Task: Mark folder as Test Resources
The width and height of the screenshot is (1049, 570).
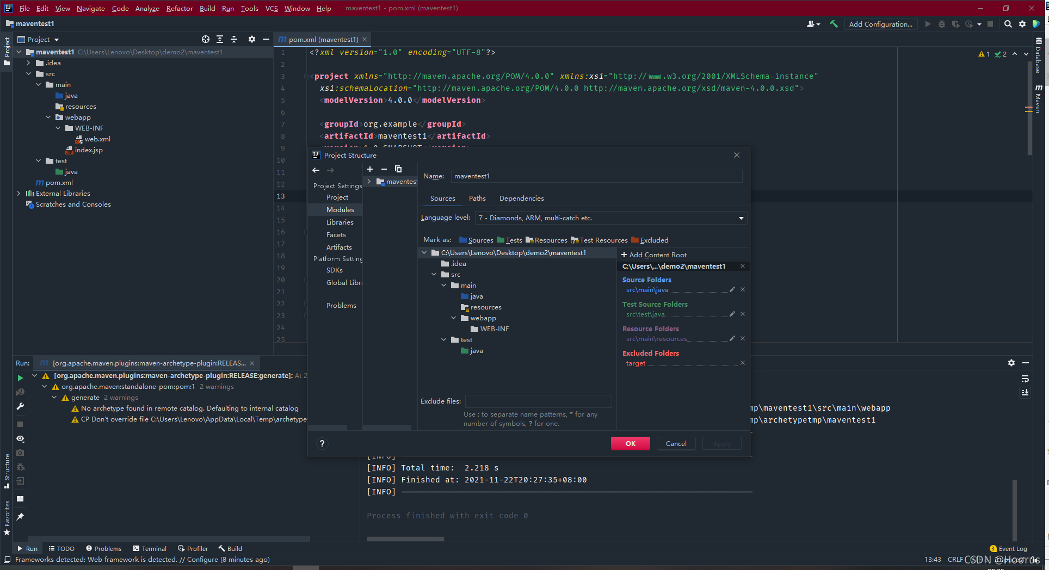Action: [599, 240]
